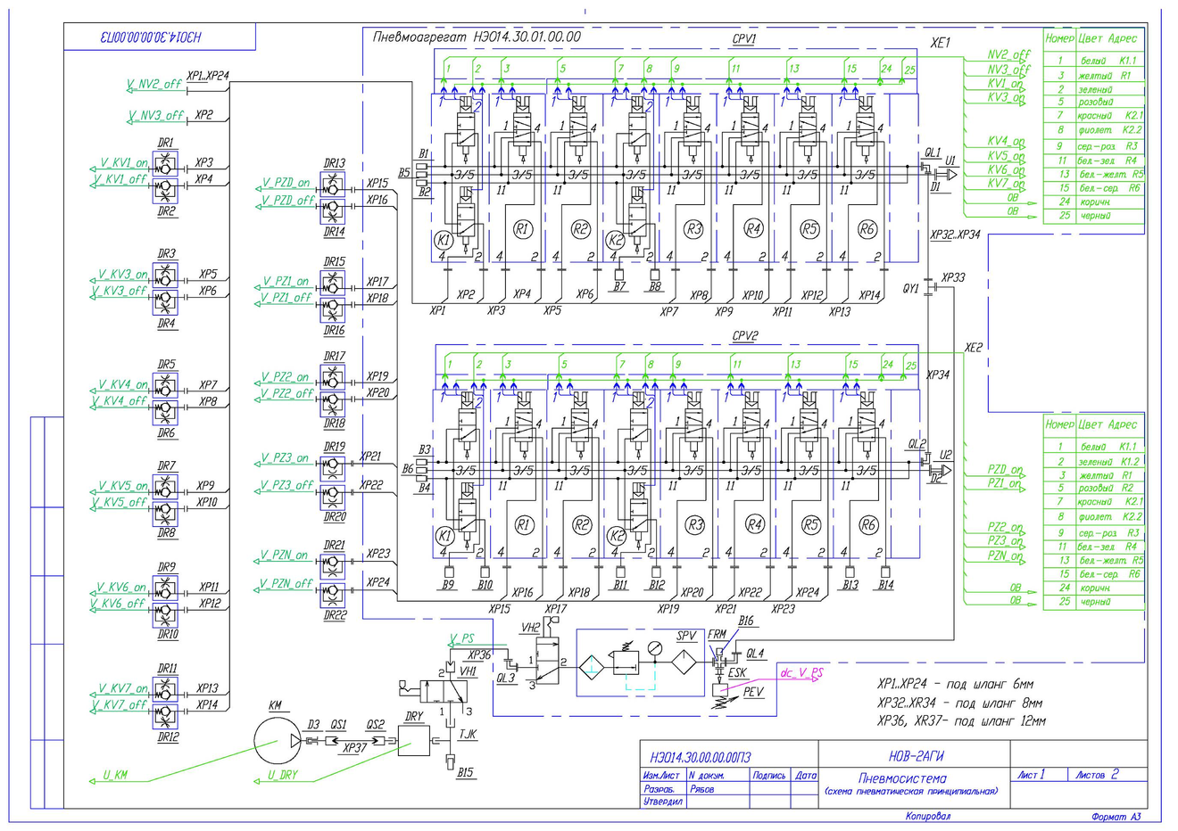The image size is (1178, 831).
Task: Pick the DR17 throttle valve symbol
Action: tap(333, 379)
